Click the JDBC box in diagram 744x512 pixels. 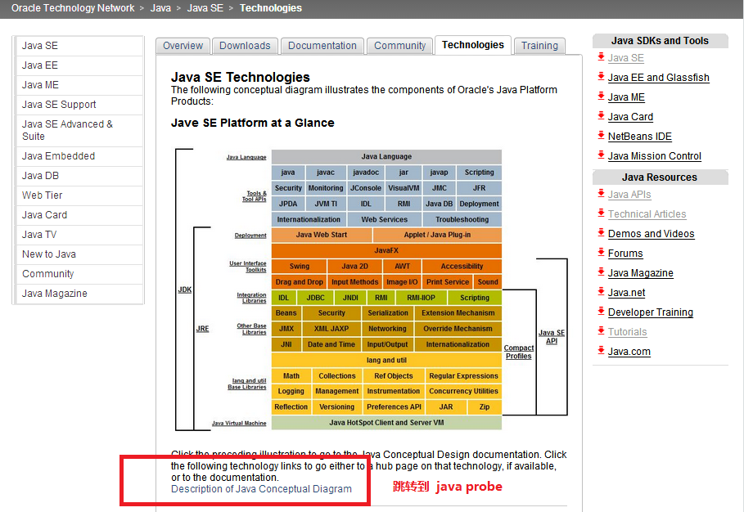[315, 298]
